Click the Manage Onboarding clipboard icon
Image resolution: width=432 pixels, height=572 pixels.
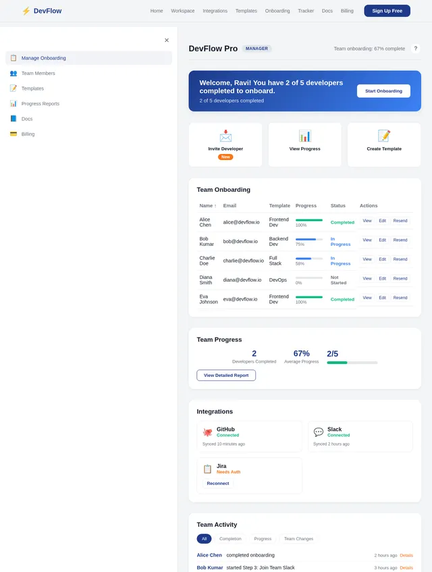tap(13, 58)
